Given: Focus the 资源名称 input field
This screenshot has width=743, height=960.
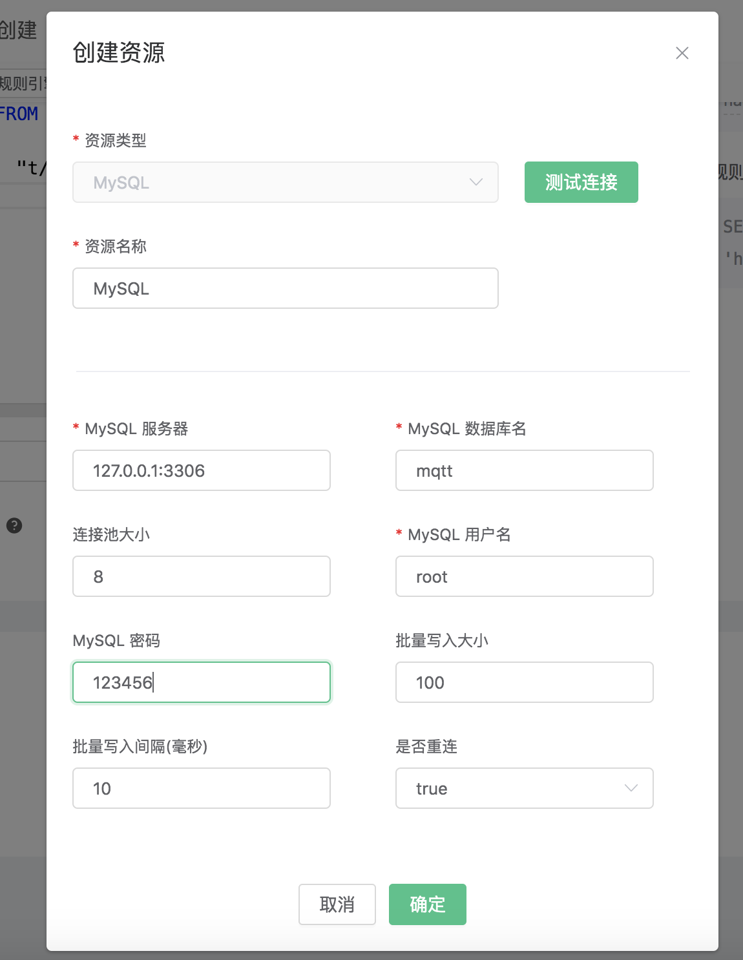Looking at the screenshot, I should 286,288.
